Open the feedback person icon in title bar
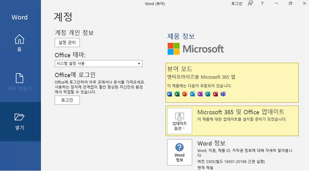This screenshot has width=309, height=171. click(250, 3)
